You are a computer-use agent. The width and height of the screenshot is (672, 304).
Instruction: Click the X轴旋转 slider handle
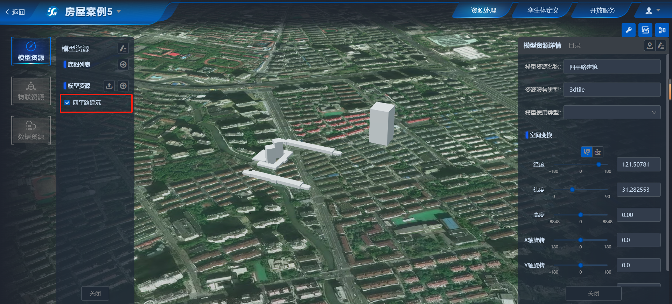[581, 240]
